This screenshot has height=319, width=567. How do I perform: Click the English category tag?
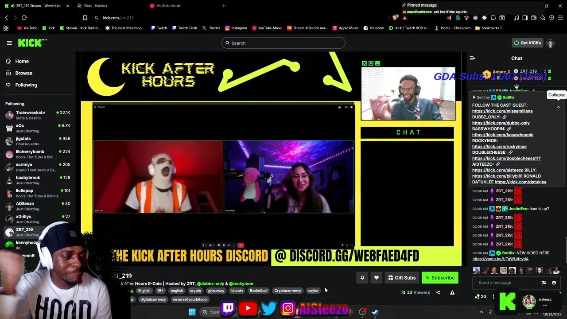(x=144, y=291)
